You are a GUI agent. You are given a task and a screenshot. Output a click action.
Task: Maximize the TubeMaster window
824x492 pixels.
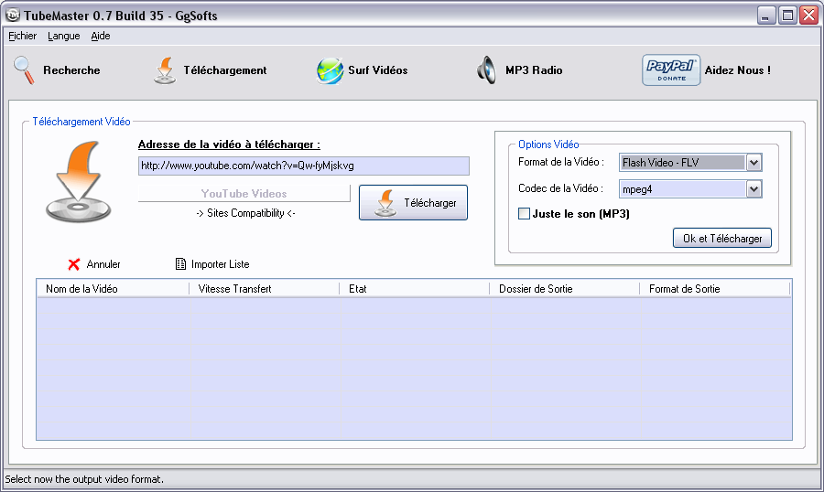click(x=787, y=16)
